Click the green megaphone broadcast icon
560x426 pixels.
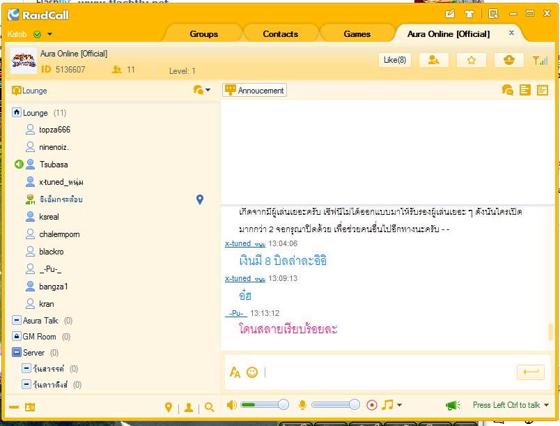coord(453,405)
